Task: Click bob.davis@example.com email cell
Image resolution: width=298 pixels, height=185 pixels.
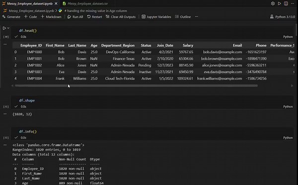Action: coord(223,52)
